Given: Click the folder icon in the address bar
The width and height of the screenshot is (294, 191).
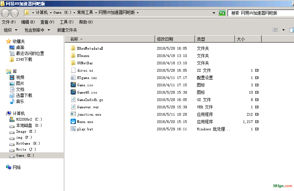Looking at the screenshot, I should pyautogui.click(x=27, y=13).
